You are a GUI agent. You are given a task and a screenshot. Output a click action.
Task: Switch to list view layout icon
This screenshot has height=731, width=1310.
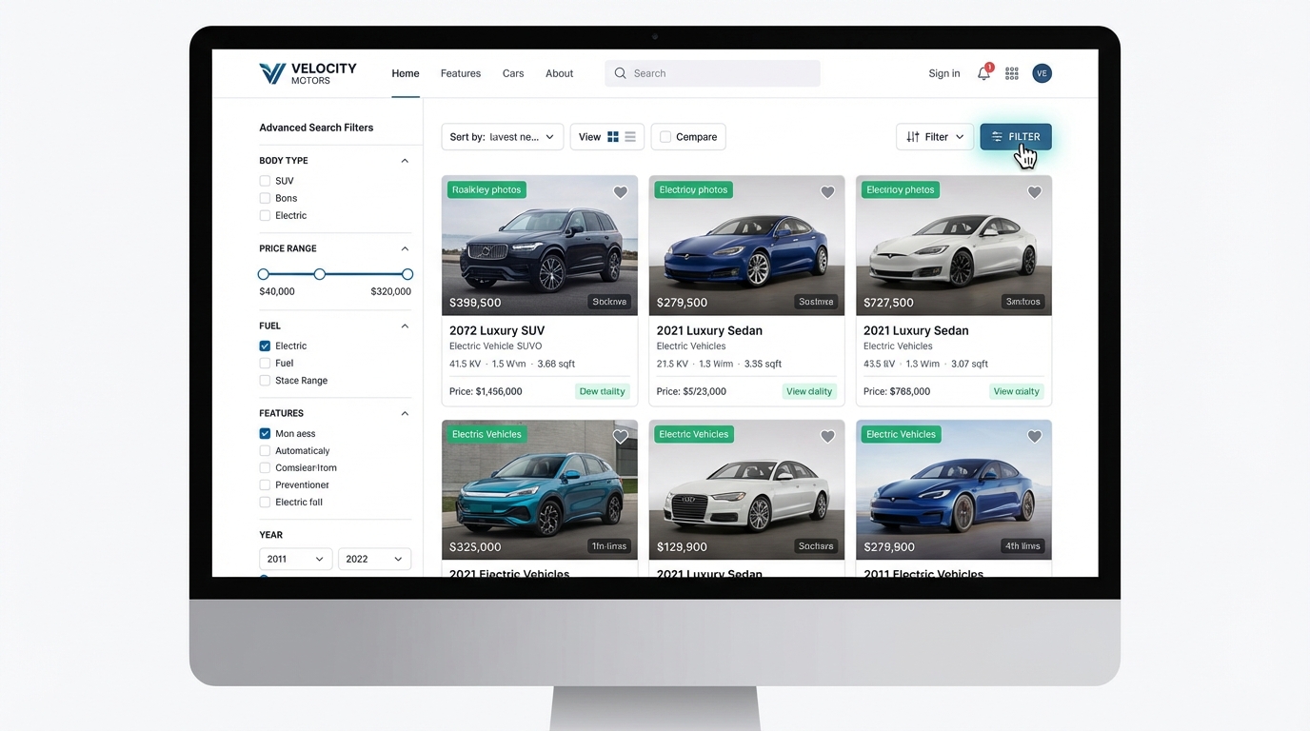click(x=631, y=136)
